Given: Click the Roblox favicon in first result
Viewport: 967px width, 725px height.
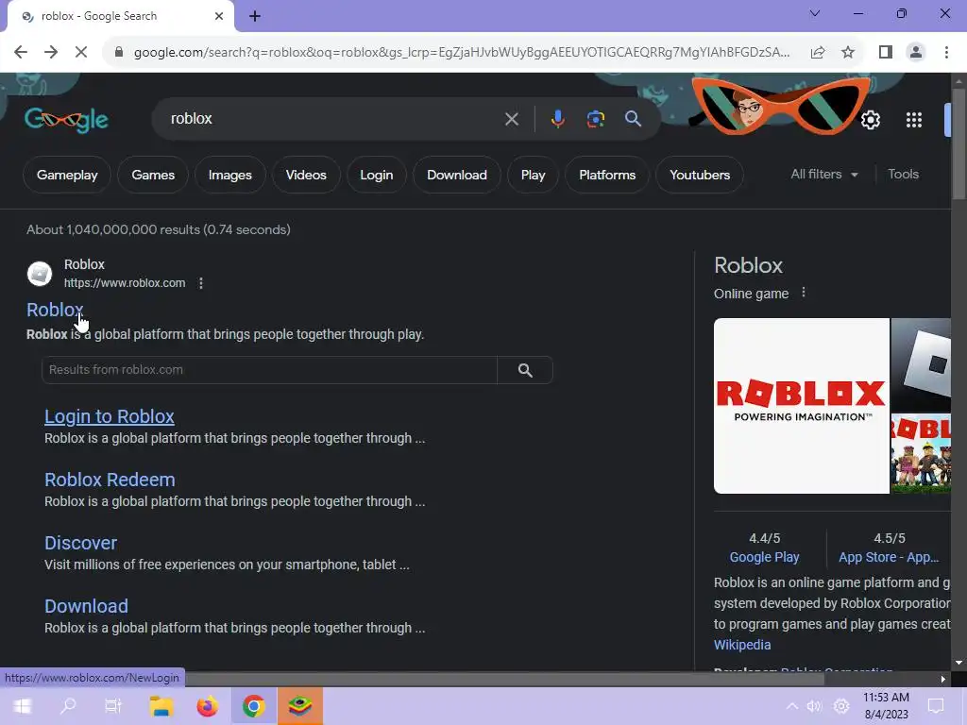Looking at the screenshot, I should [40, 274].
